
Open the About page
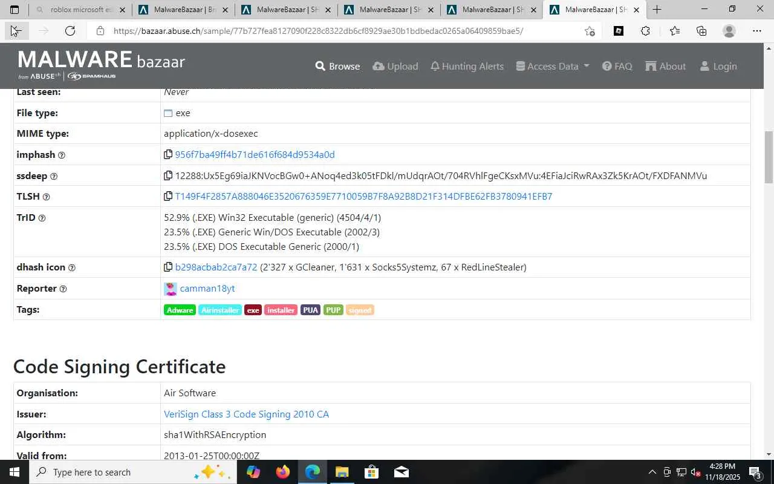(665, 67)
